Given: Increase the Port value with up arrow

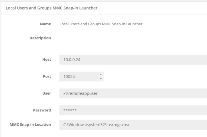Looking at the screenshot, I should click(x=101, y=75).
